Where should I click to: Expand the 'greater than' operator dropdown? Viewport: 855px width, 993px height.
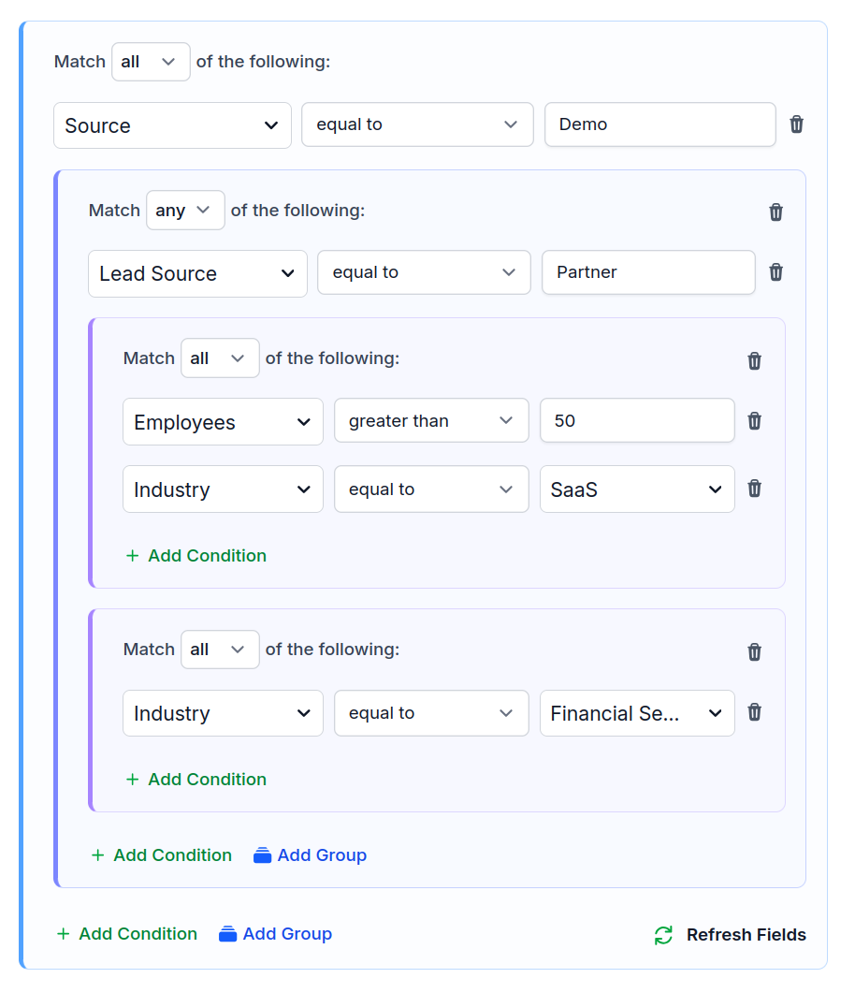[x=430, y=421]
